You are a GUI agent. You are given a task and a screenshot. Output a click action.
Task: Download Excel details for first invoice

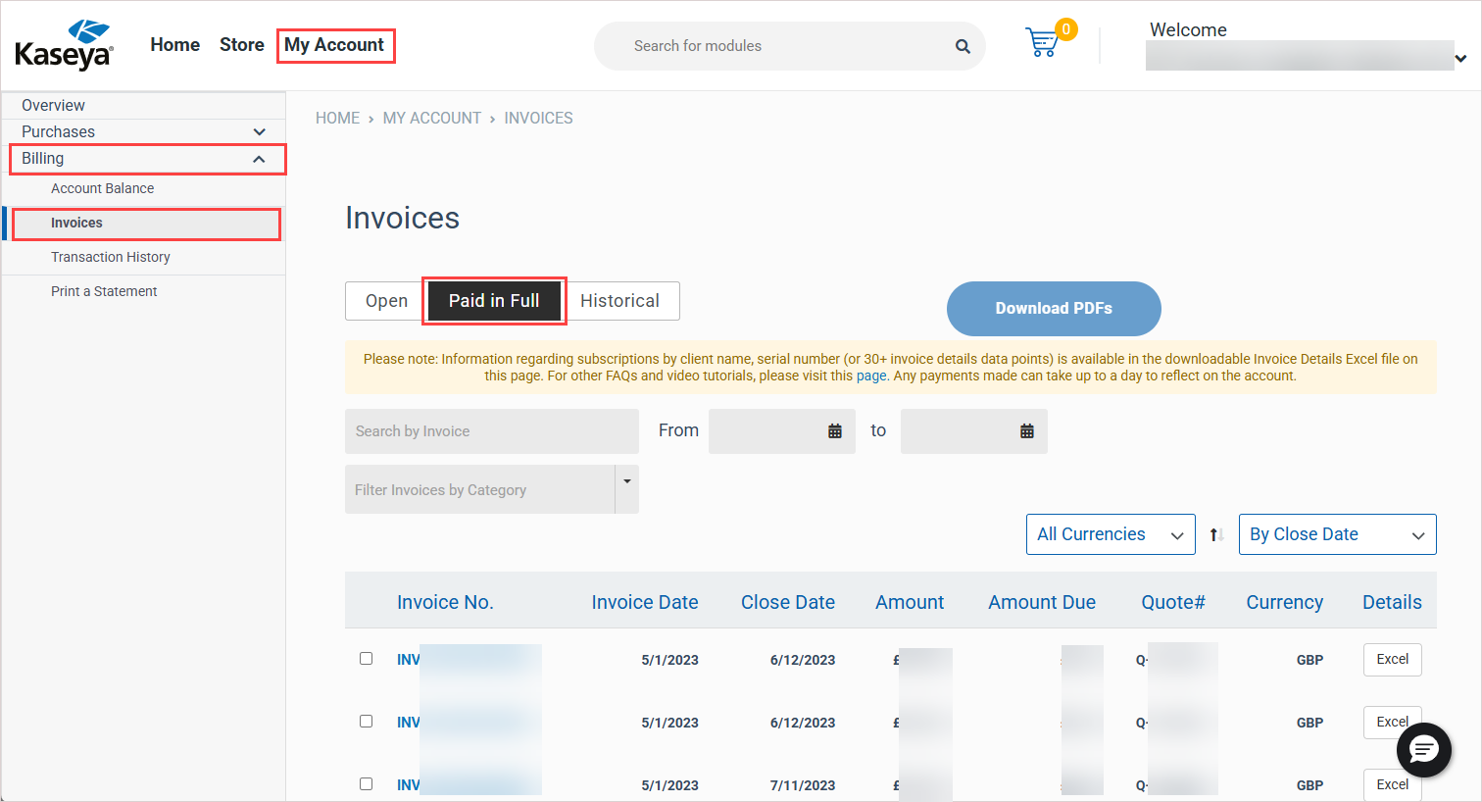pos(1392,660)
